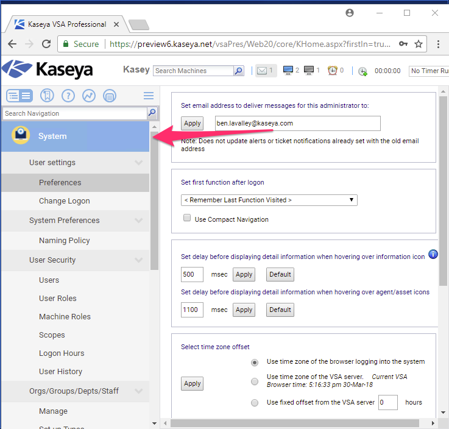The height and width of the screenshot is (429, 449).
Task: Click the 1100 msec delay field
Action: pyautogui.click(x=192, y=310)
